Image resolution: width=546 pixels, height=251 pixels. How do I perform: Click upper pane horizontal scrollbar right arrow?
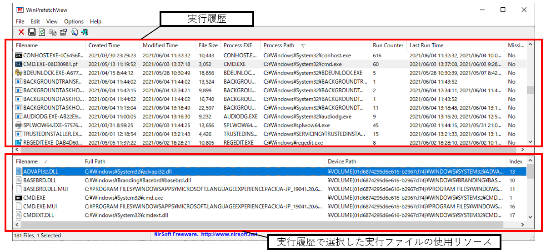pos(522,149)
